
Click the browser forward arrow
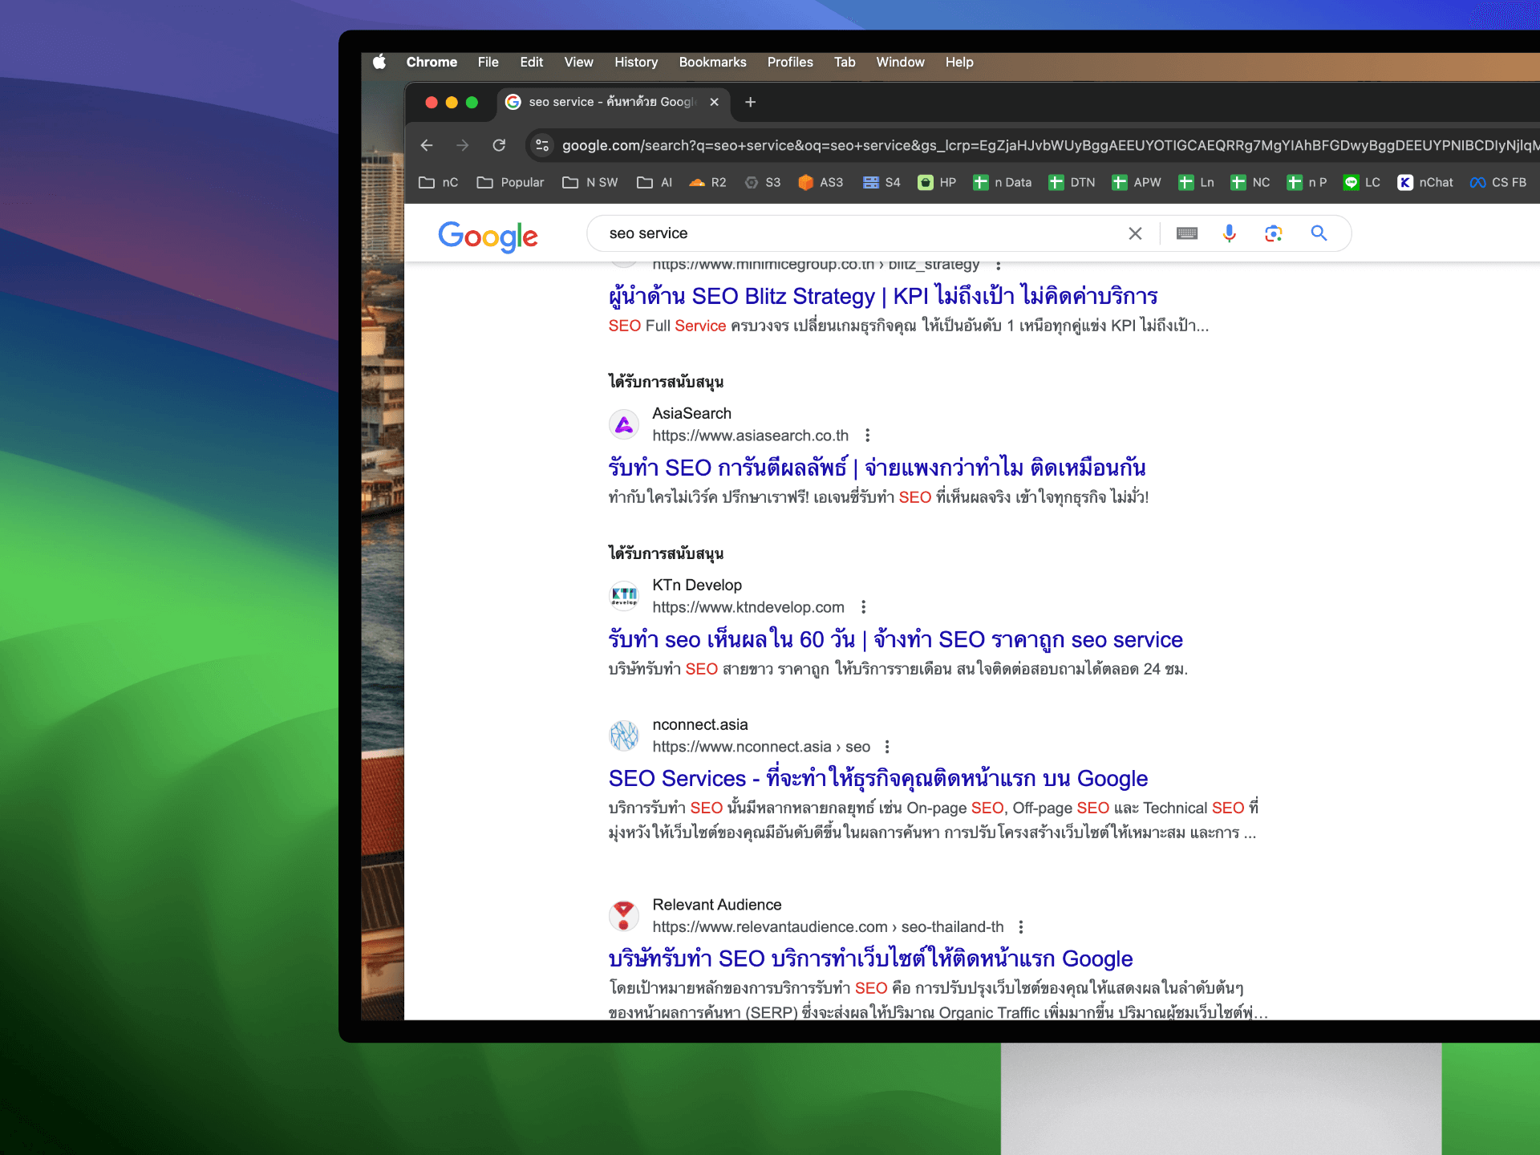[463, 145]
